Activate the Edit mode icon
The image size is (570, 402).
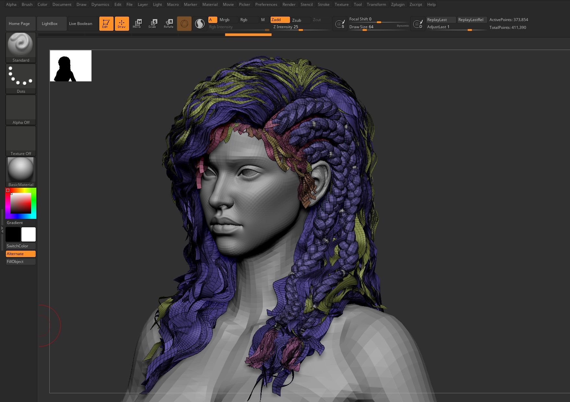pyautogui.click(x=106, y=24)
